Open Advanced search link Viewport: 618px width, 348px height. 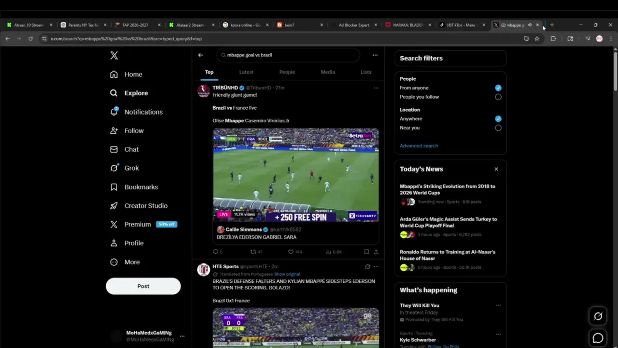coord(419,145)
